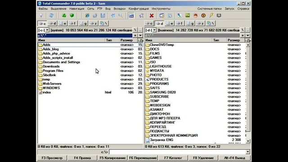The height and width of the screenshot is (162, 288).
Task: Sort left panel by Размер column
Action: [x=128, y=40]
